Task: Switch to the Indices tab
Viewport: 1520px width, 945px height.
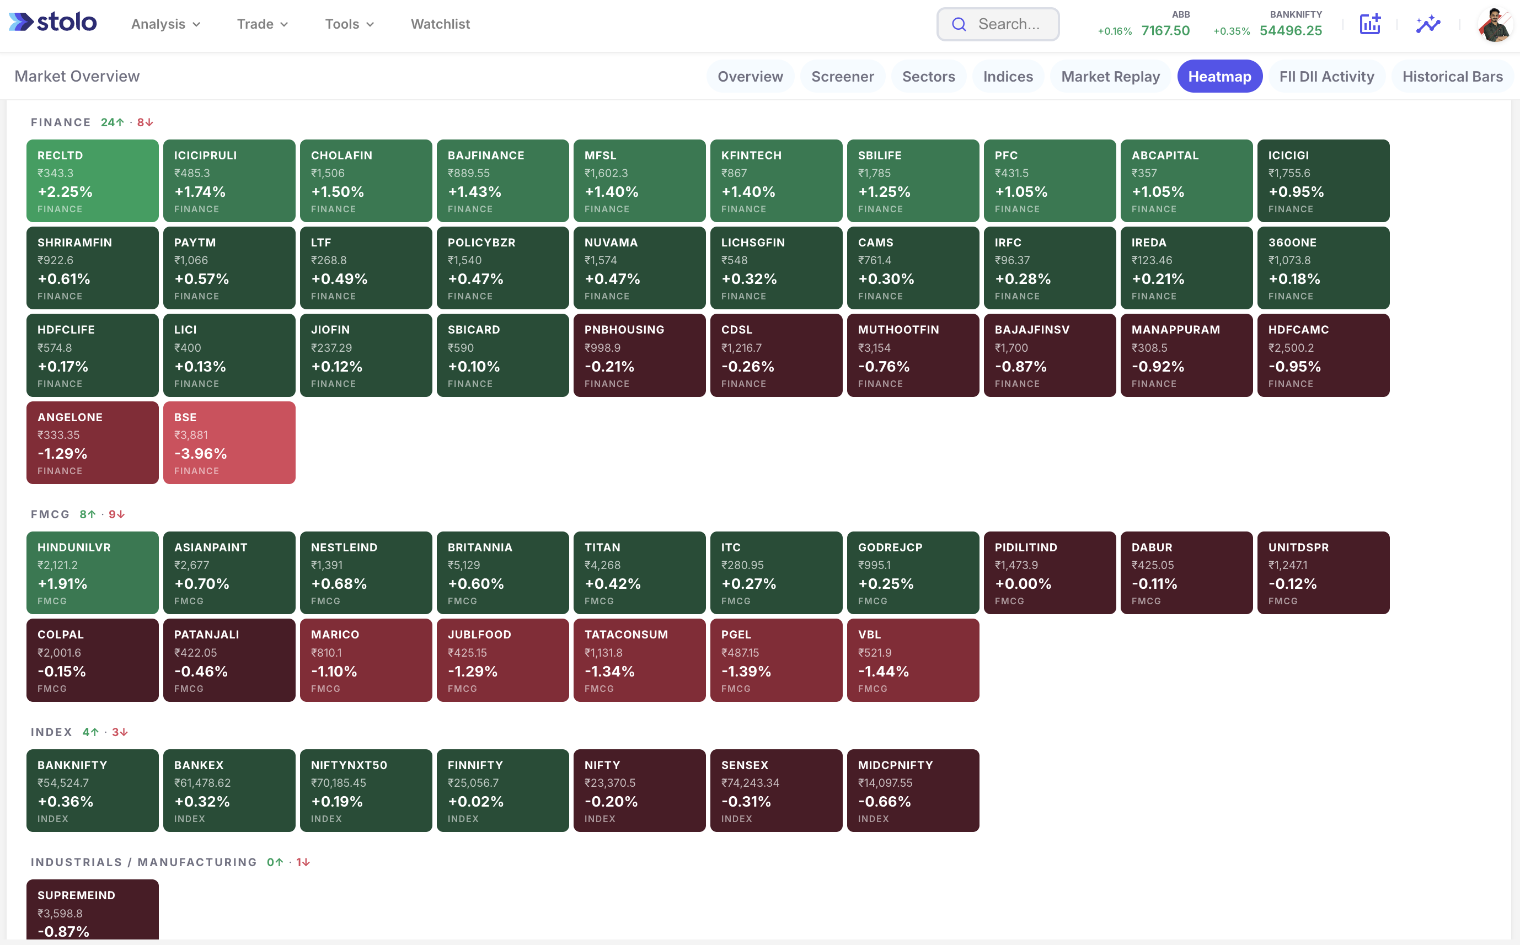Action: (1008, 76)
